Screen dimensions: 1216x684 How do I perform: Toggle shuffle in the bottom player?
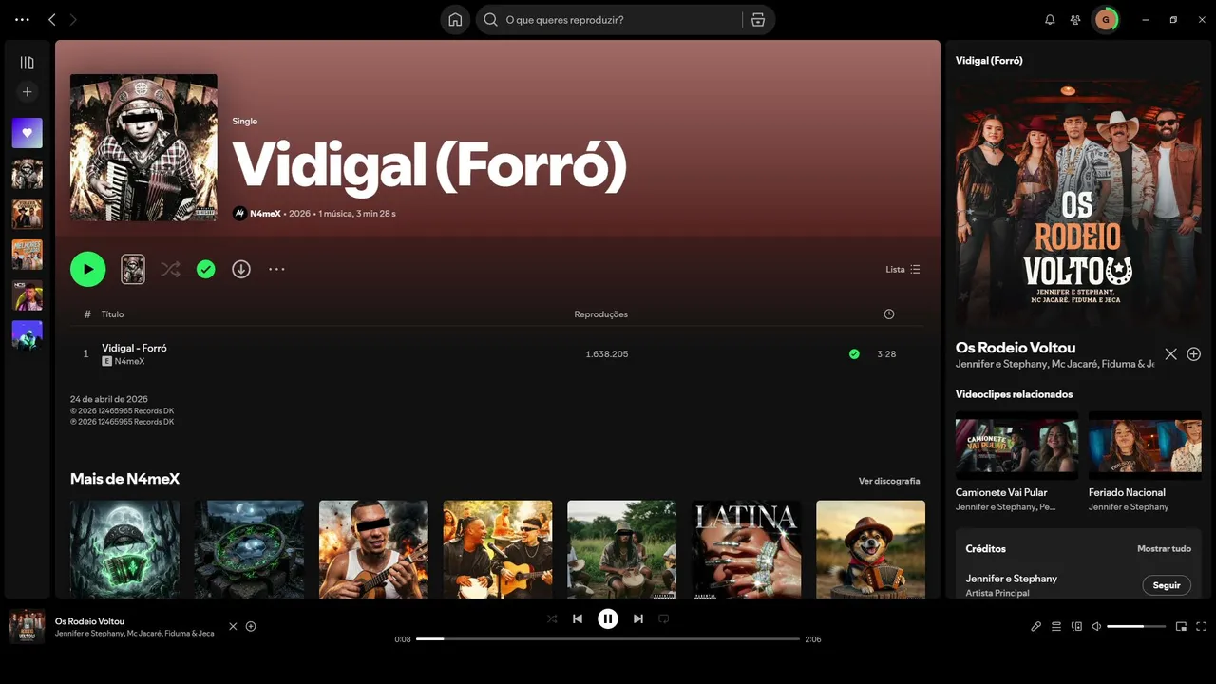552,618
